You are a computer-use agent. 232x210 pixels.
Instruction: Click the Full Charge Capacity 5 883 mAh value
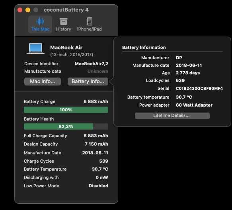pyautogui.click(x=96, y=136)
